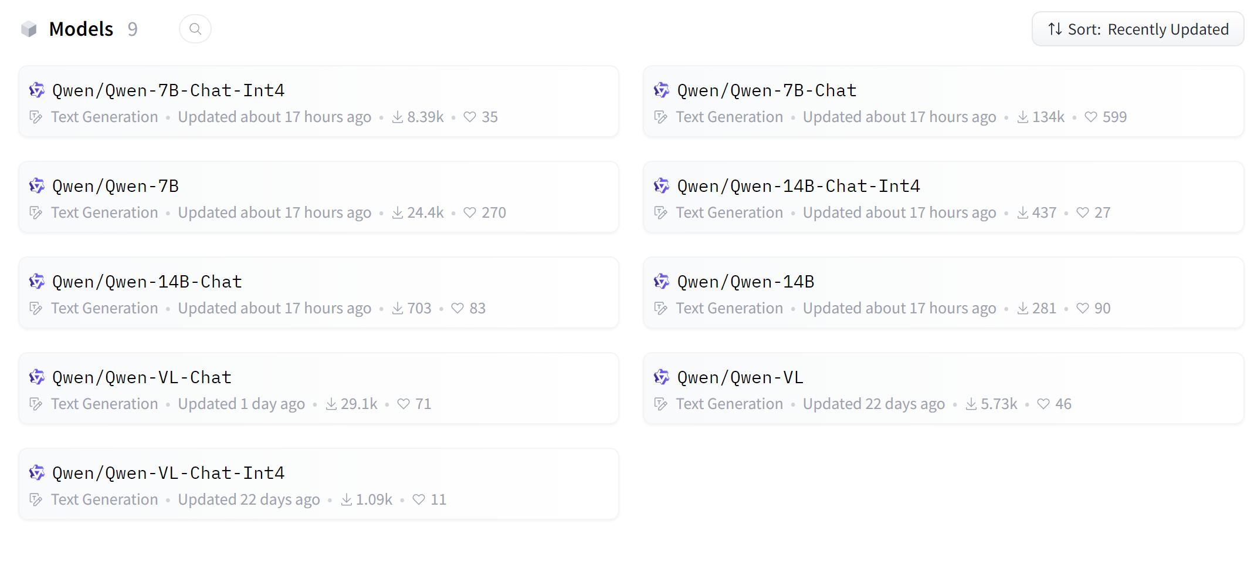The image size is (1254, 561).
Task: Click the heart icon showing 11 likes
Action: (x=419, y=499)
